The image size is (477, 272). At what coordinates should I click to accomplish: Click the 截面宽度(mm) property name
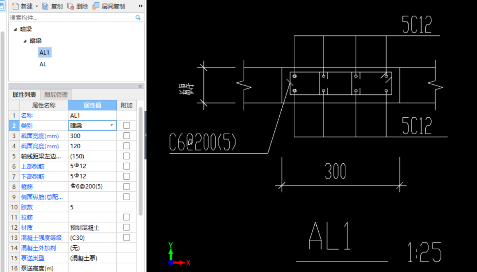(40, 135)
